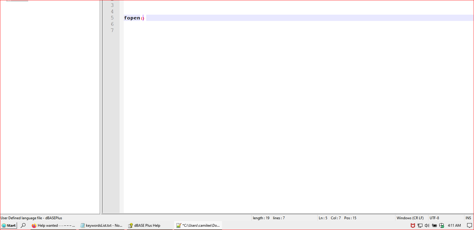The height and width of the screenshot is (230, 474).
Task: Click the 'lines : 7' status entry
Action: click(279, 218)
